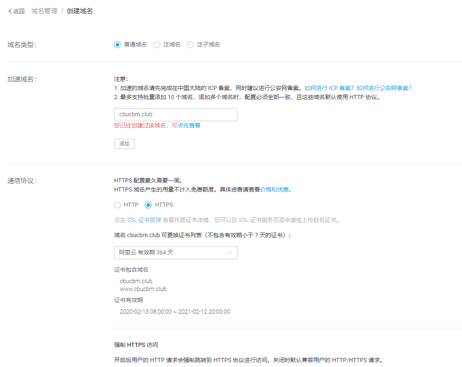Viewport: 462px width, 367px height.
Task: Click the cbucbm.club domain input field
Action: (x=175, y=114)
